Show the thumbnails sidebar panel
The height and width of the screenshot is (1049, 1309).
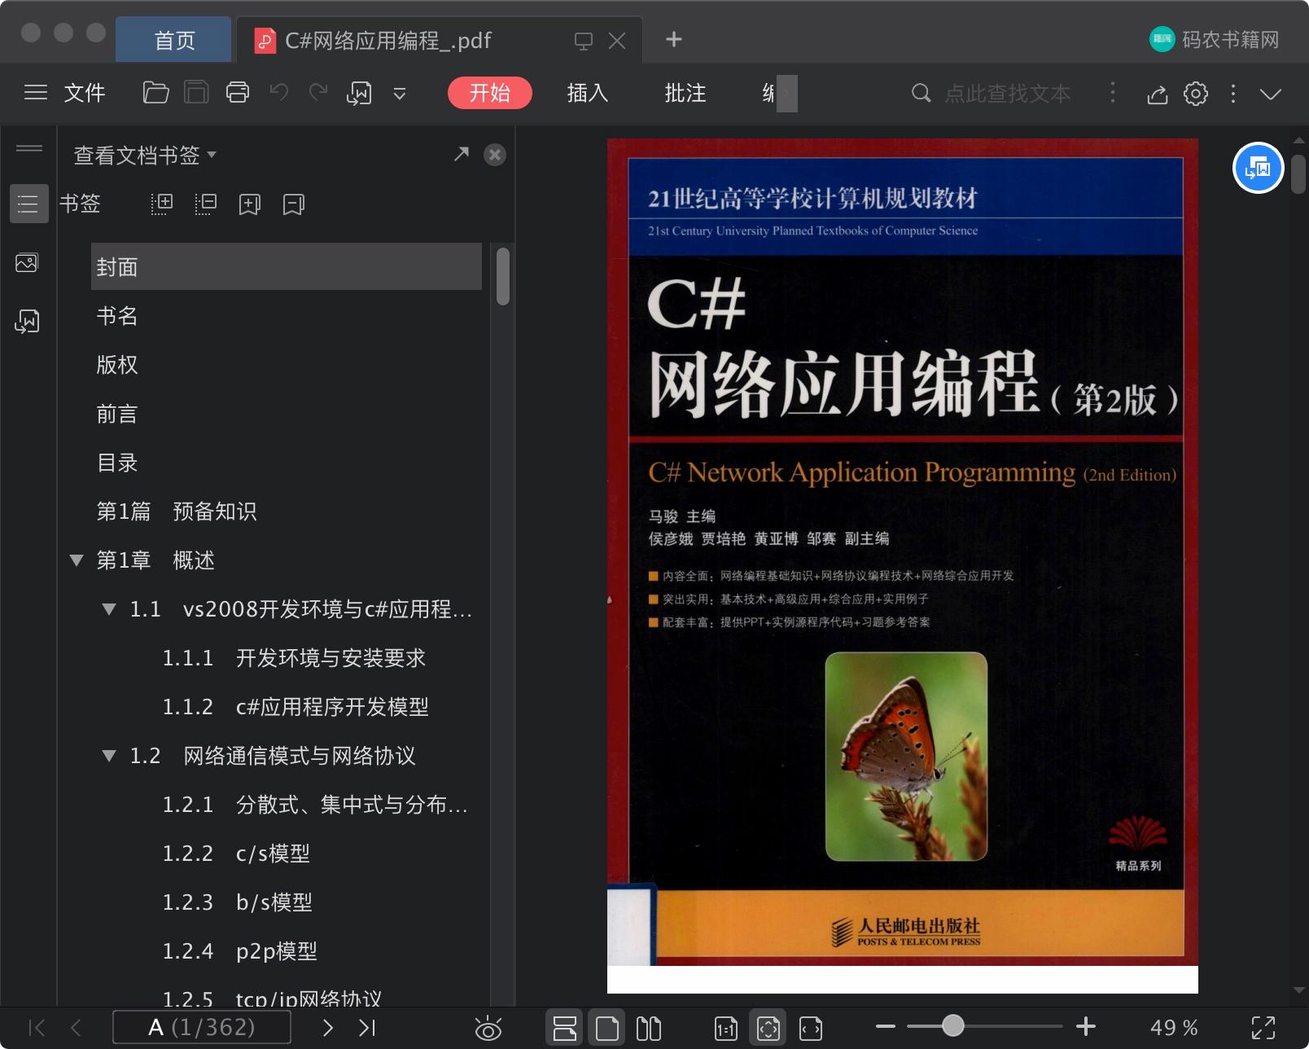[27, 263]
